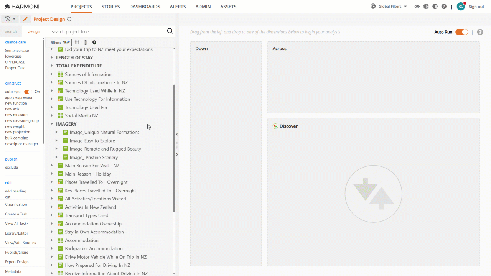This screenshot has width=491, height=276.
Task: Click the Discover icon
Action: [x=275, y=126]
